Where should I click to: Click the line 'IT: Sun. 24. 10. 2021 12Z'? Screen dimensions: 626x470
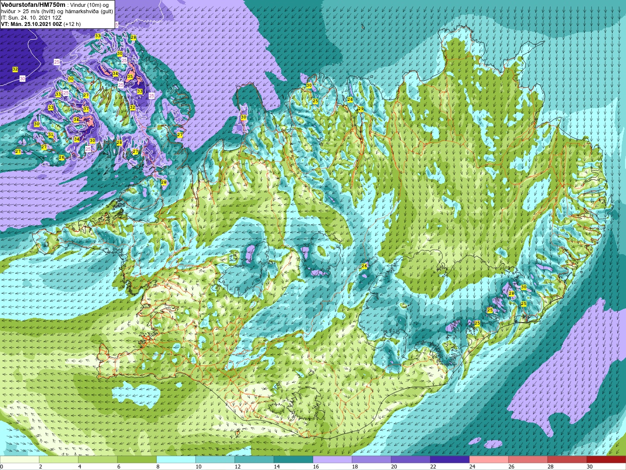(x=31, y=18)
